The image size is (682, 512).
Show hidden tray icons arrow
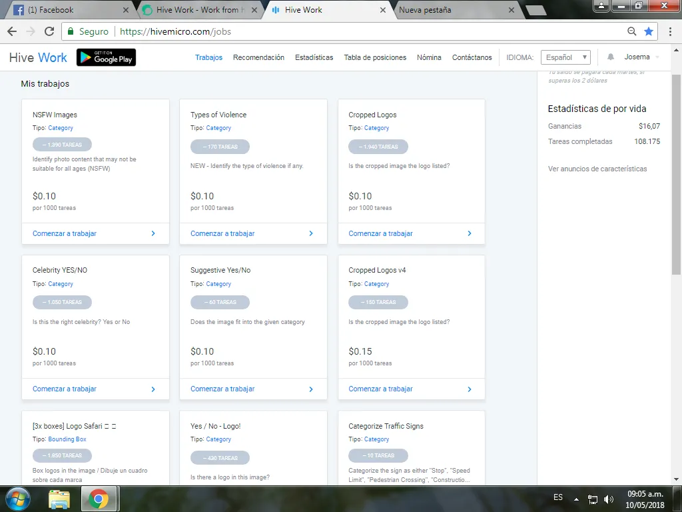click(576, 499)
